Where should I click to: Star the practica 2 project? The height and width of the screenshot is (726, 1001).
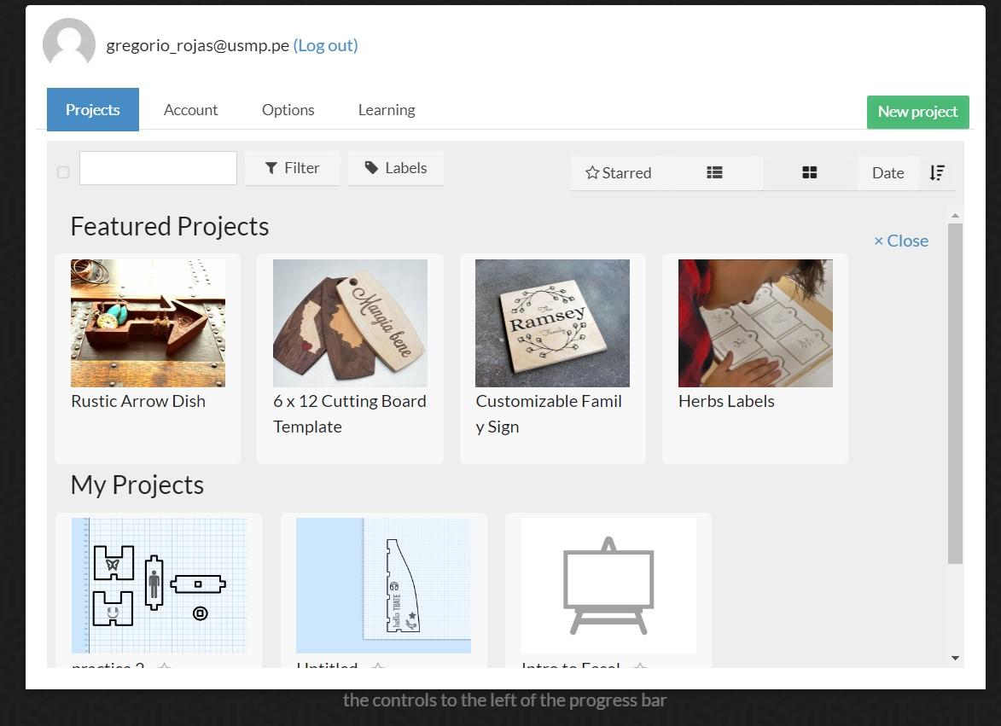coord(165,665)
